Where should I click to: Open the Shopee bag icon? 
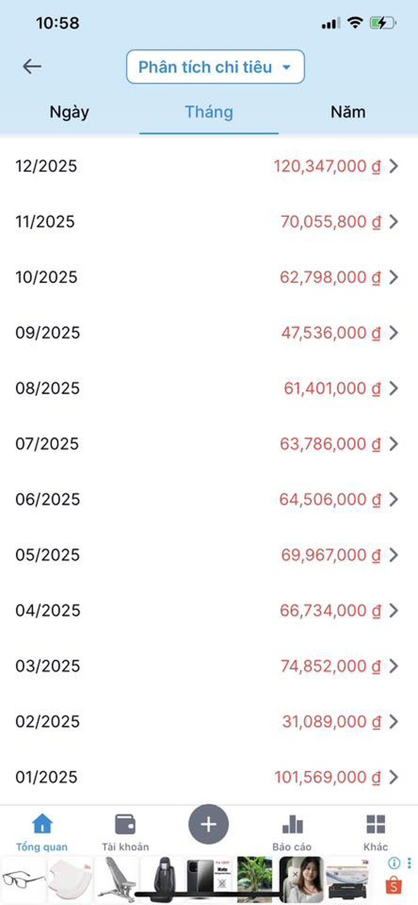pyautogui.click(x=394, y=885)
